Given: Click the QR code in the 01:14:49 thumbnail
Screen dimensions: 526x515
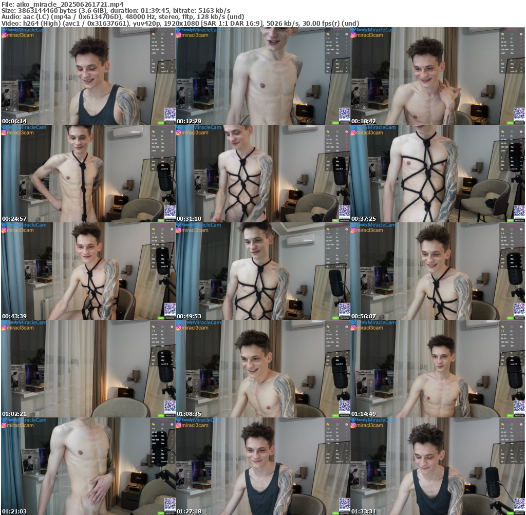Looking at the screenshot, I should [519, 406].
